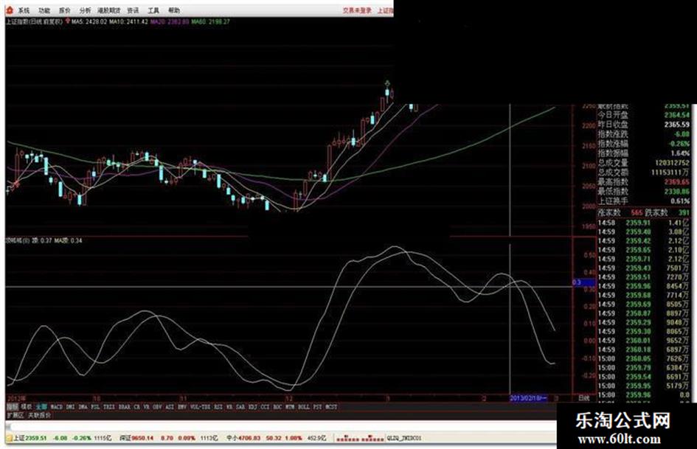Screen dimensions: 697x449
Task: Click the 昨日收盘 2365.59 row
Action: click(643, 125)
